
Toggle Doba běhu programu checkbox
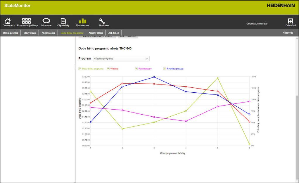[80, 69]
